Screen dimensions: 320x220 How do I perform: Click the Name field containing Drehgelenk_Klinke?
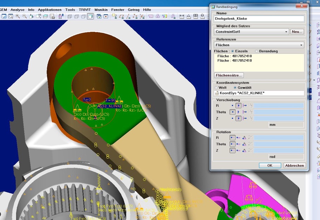pyautogui.click(x=259, y=19)
